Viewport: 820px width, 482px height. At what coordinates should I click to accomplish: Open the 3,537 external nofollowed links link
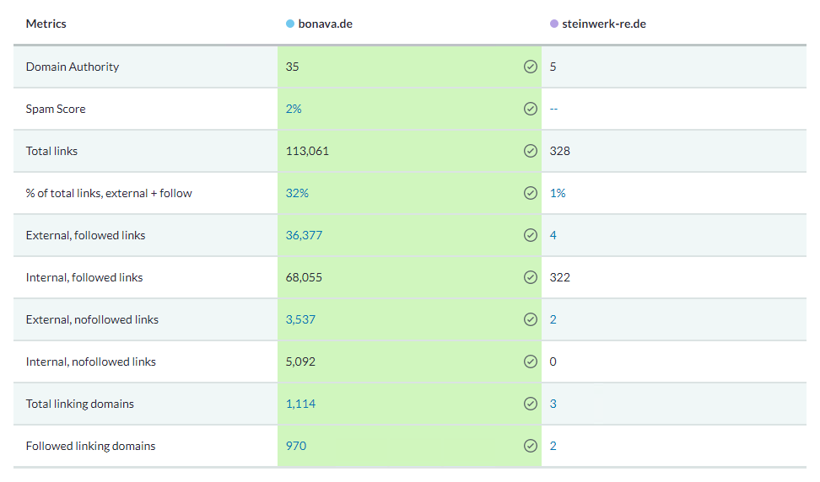point(300,319)
